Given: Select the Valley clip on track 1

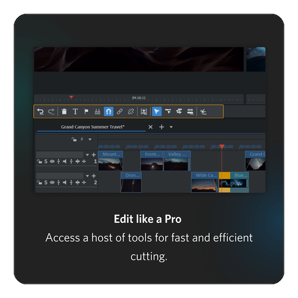Looking at the screenshot, I should [177, 161].
